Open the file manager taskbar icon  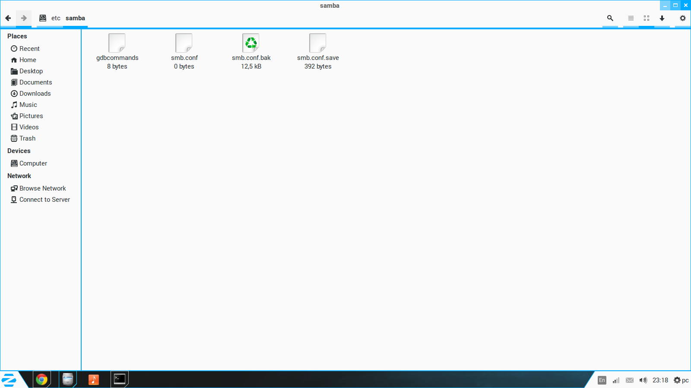[x=68, y=379]
